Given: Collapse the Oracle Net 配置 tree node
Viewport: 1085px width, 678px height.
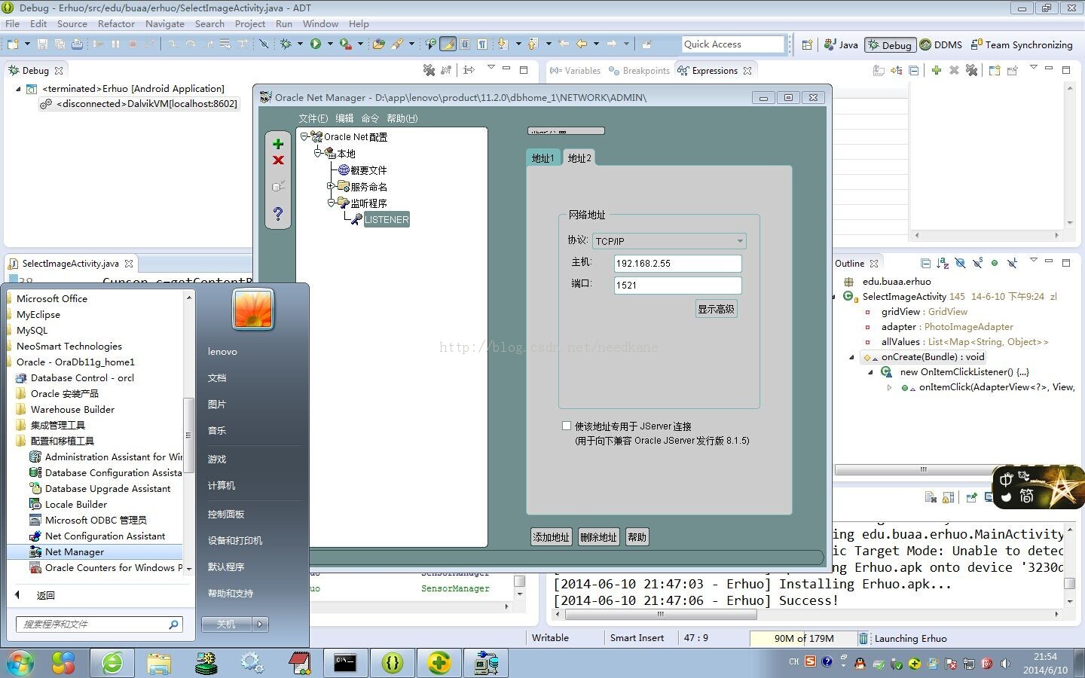Looking at the screenshot, I should coord(304,136).
